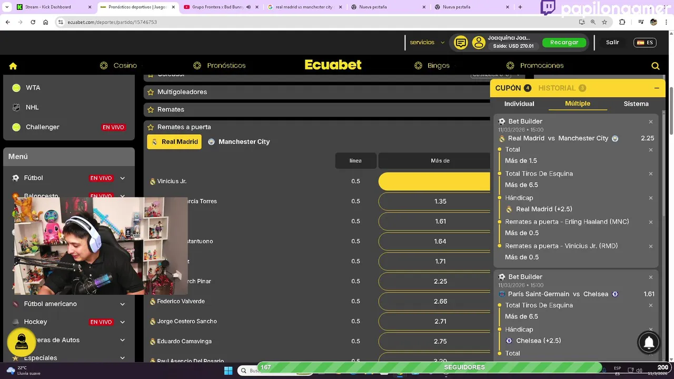Remove Real Madrid Bet Builder from coupon
The width and height of the screenshot is (674, 379).
[651, 122]
